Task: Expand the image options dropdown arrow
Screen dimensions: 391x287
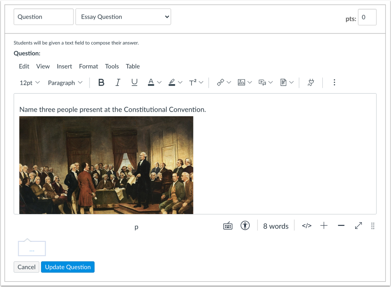Action: click(251, 82)
